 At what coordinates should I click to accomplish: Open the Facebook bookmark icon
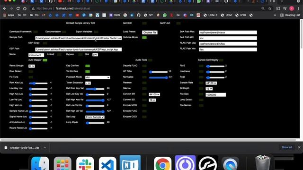(x=84, y=15)
